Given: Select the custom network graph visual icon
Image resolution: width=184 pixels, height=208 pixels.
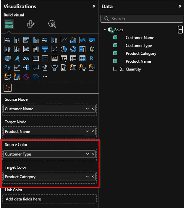Looking at the screenshot, I should (x=8, y=88).
